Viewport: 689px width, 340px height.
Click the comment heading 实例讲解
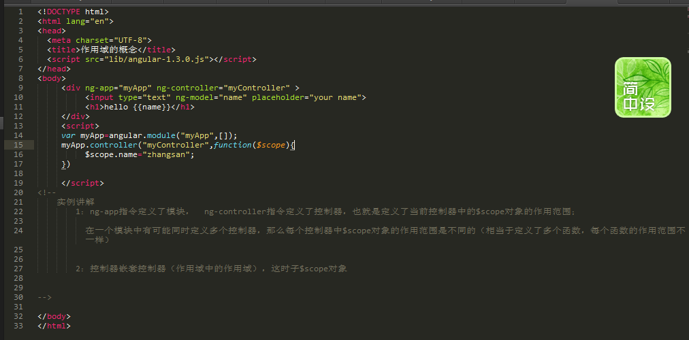click(x=76, y=202)
